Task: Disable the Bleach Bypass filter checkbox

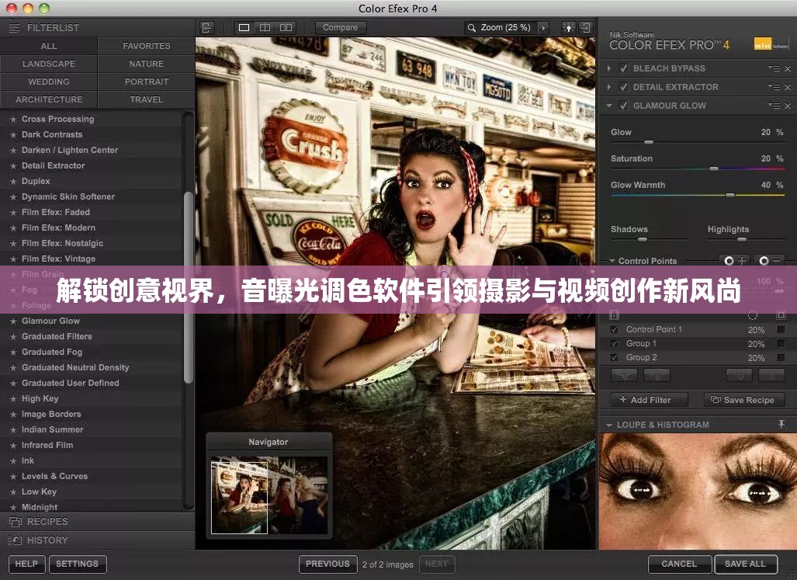Action: [x=624, y=68]
